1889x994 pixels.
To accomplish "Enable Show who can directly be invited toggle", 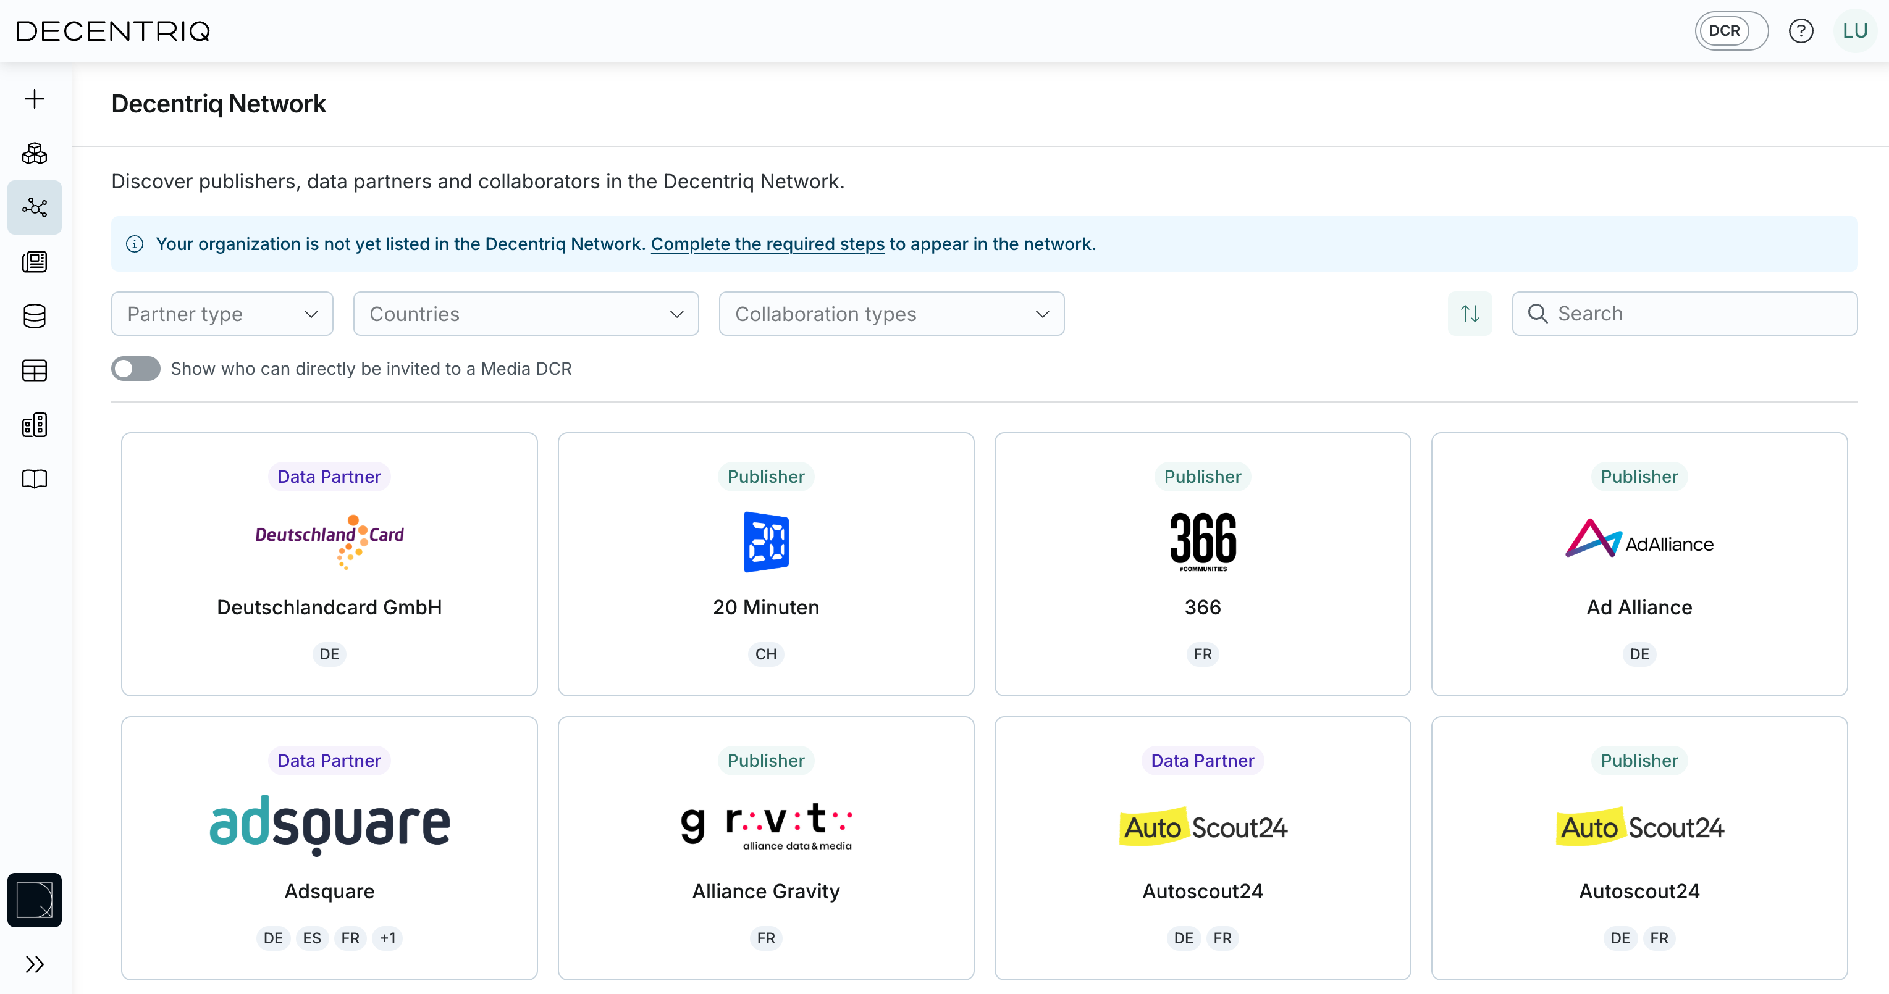I will pyautogui.click(x=135, y=369).
